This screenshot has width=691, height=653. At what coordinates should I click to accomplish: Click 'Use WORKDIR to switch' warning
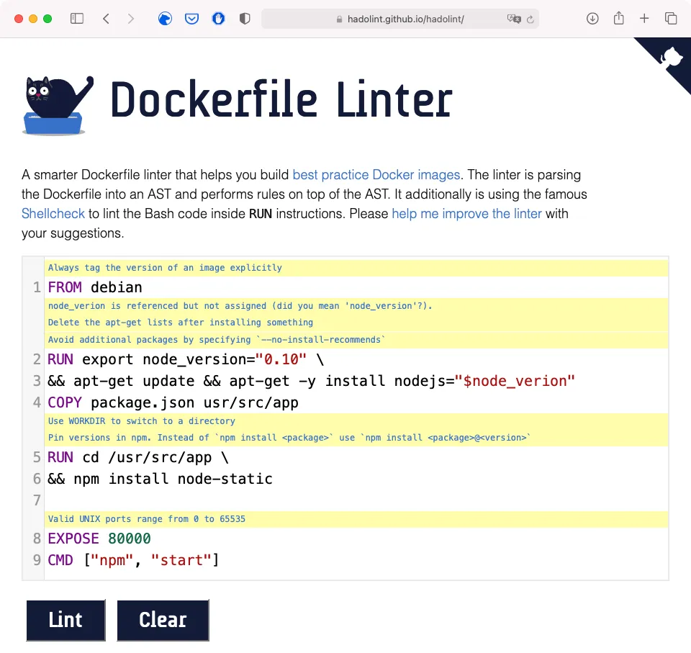tap(356, 421)
